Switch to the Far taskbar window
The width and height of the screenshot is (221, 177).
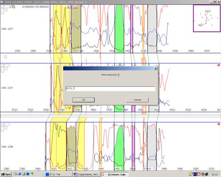59,174
